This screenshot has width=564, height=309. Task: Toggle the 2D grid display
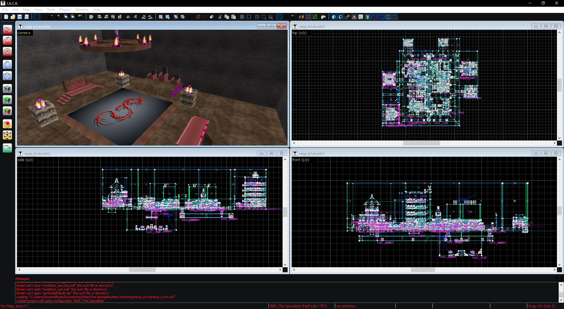(x=37, y=17)
